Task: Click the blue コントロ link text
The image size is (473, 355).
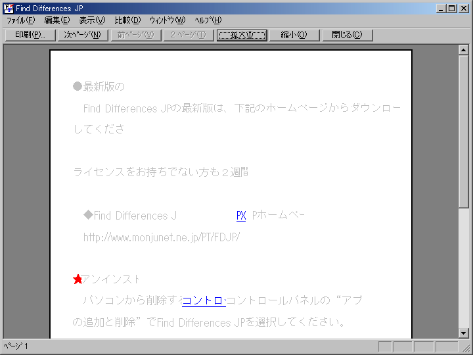Action: (x=204, y=300)
